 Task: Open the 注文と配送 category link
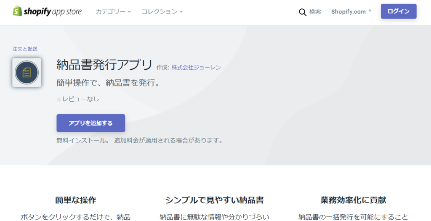pos(25,49)
